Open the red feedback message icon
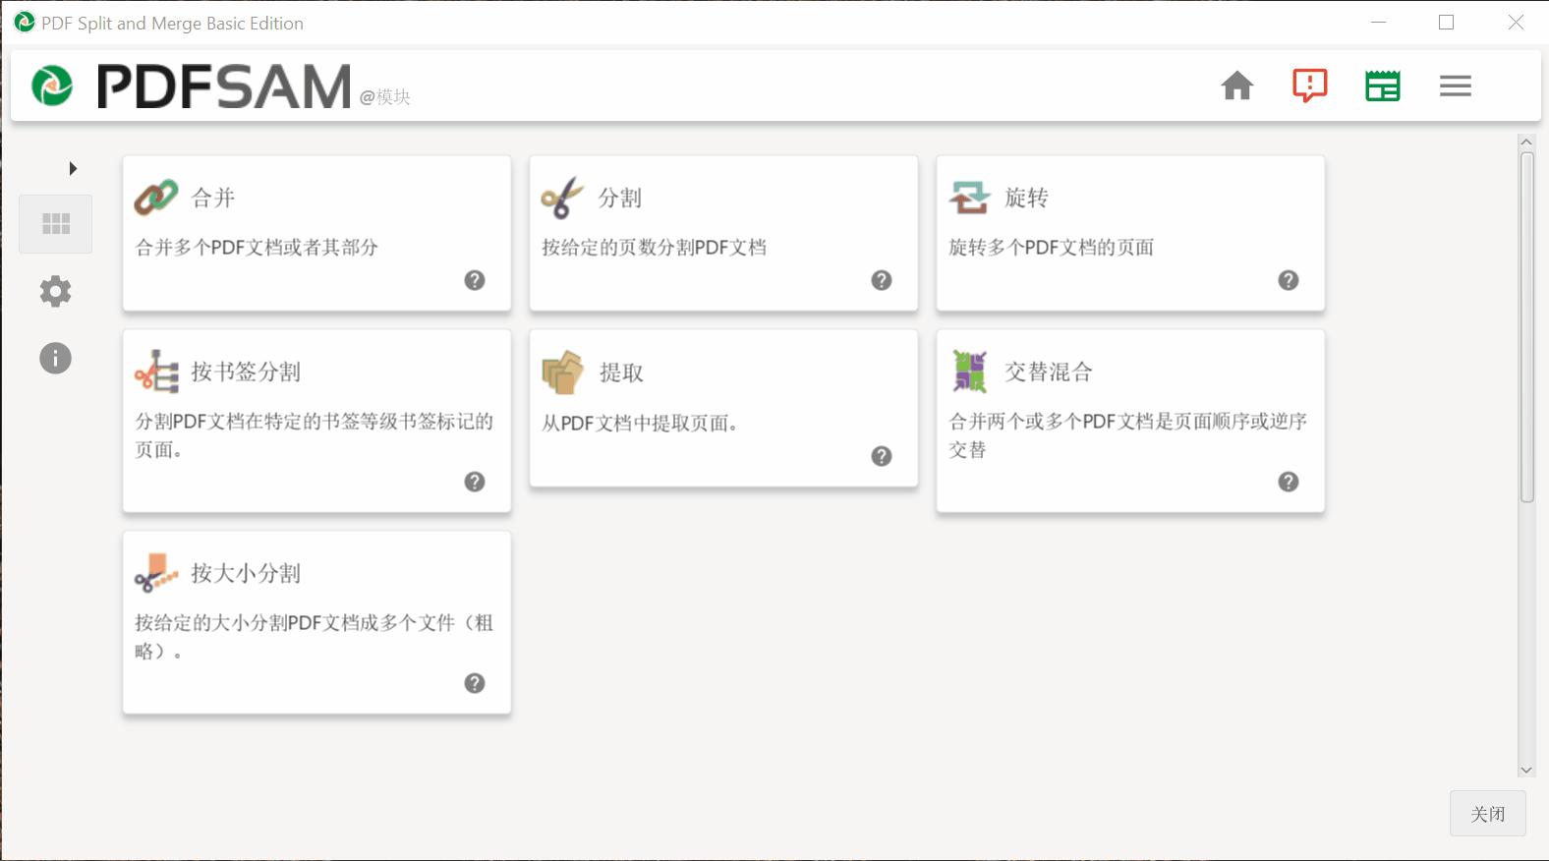Image resolution: width=1549 pixels, height=861 pixels. 1309,86
